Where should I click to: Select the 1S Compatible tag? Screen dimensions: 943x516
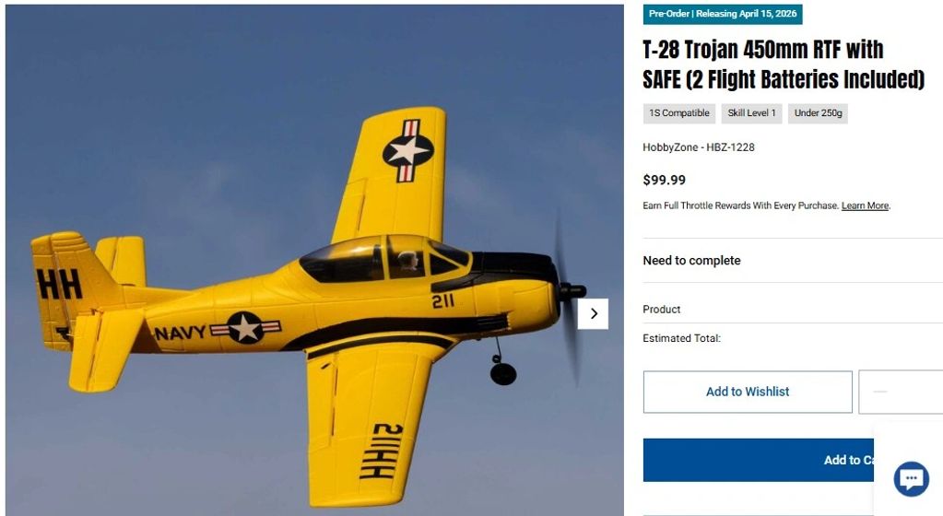pos(679,113)
